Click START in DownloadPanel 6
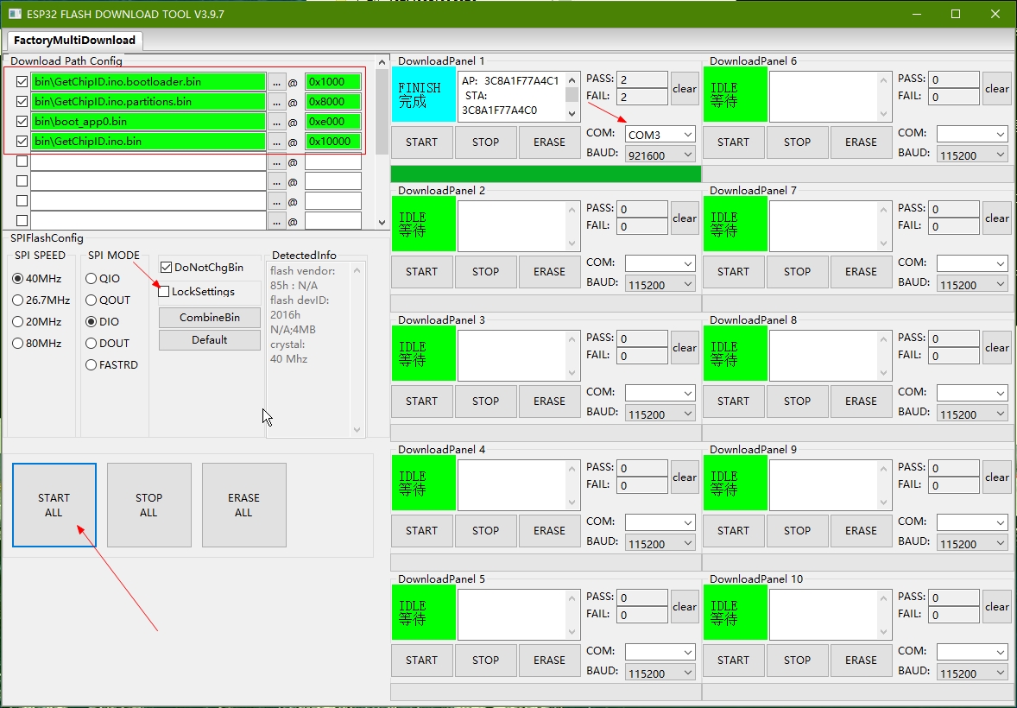Viewport: 1017px width, 708px height. (734, 142)
